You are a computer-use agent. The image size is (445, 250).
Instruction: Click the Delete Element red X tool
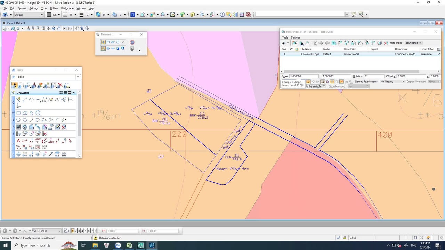[x=60, y=85]
